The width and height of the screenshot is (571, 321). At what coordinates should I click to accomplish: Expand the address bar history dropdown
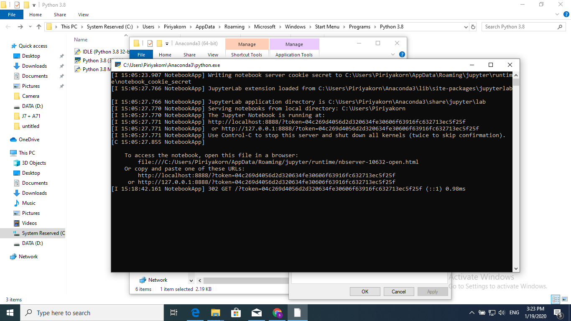pos(465,26)
